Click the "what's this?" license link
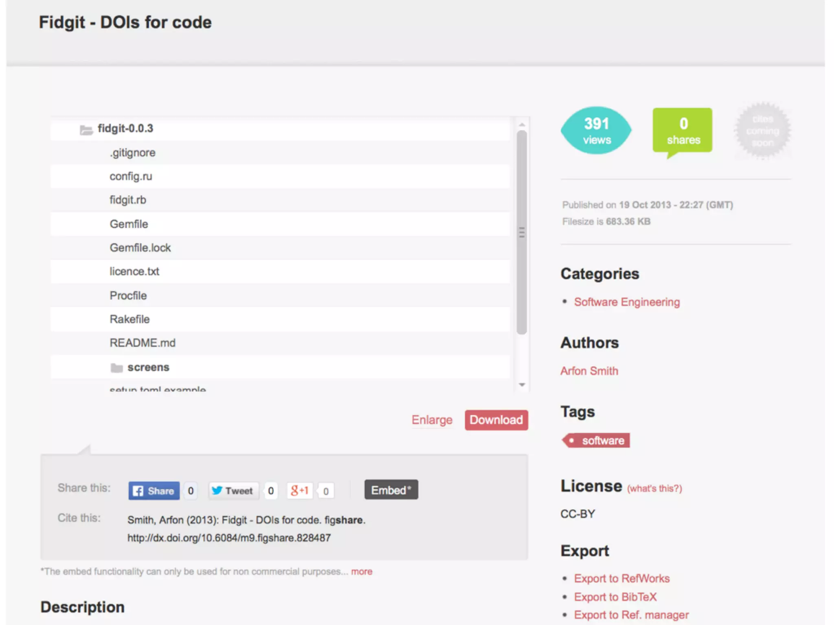834x625 pixels. (654, 488)
